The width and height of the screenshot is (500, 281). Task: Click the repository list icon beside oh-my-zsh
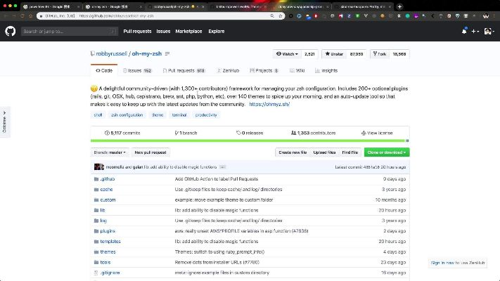(167, 53)
